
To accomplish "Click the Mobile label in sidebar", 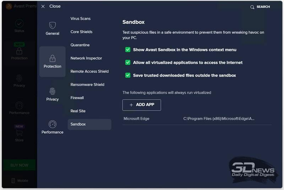I will pyautogui.click(x=23, y=180).
